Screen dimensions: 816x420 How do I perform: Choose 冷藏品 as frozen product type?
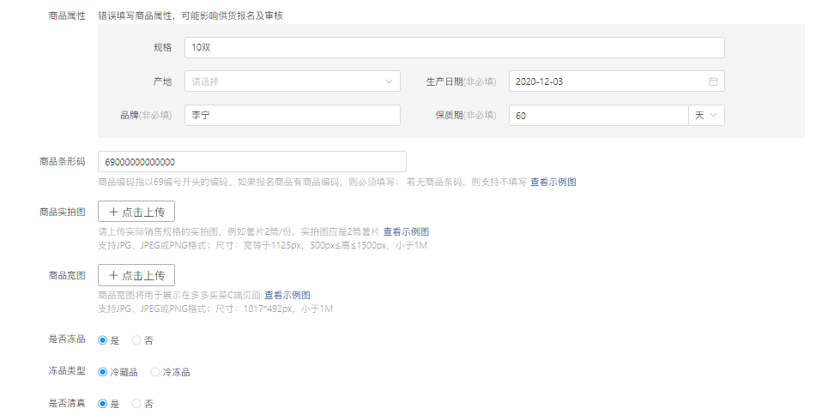click(x=103, y=372)
